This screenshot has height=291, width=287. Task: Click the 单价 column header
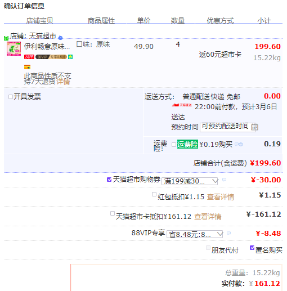pos(143,20)
